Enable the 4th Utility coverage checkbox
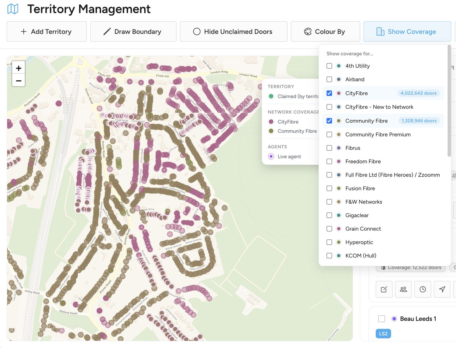Image resolution: width=456 pixels, height=348 pixels. (x=329, y=66)
